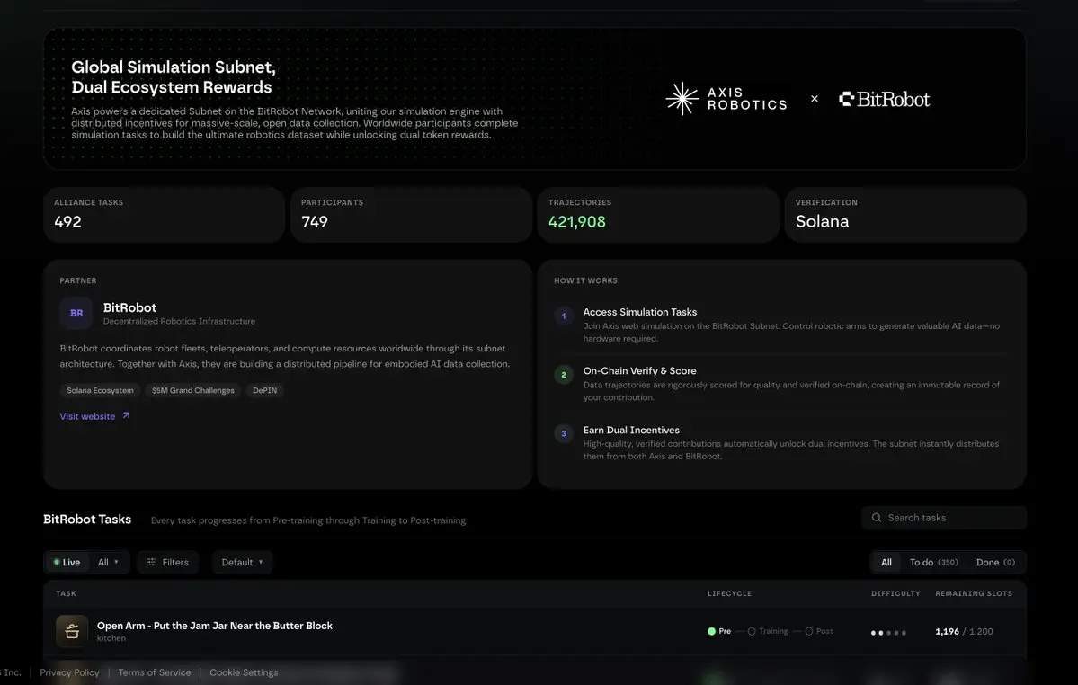Open the Terms of Service link
Image resolution: width=1078 pixels, height=685 pixels.
(155, 672)
